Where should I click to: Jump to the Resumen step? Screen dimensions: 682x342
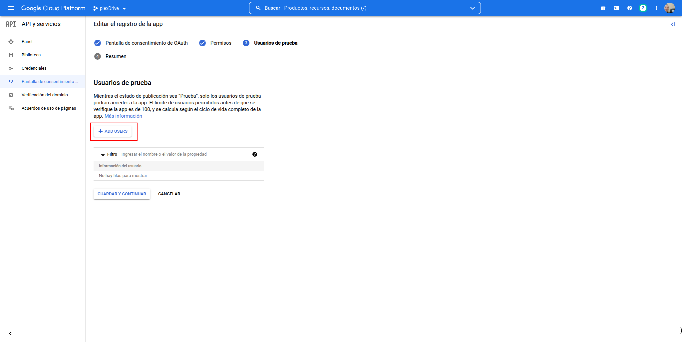pos(116,56)
